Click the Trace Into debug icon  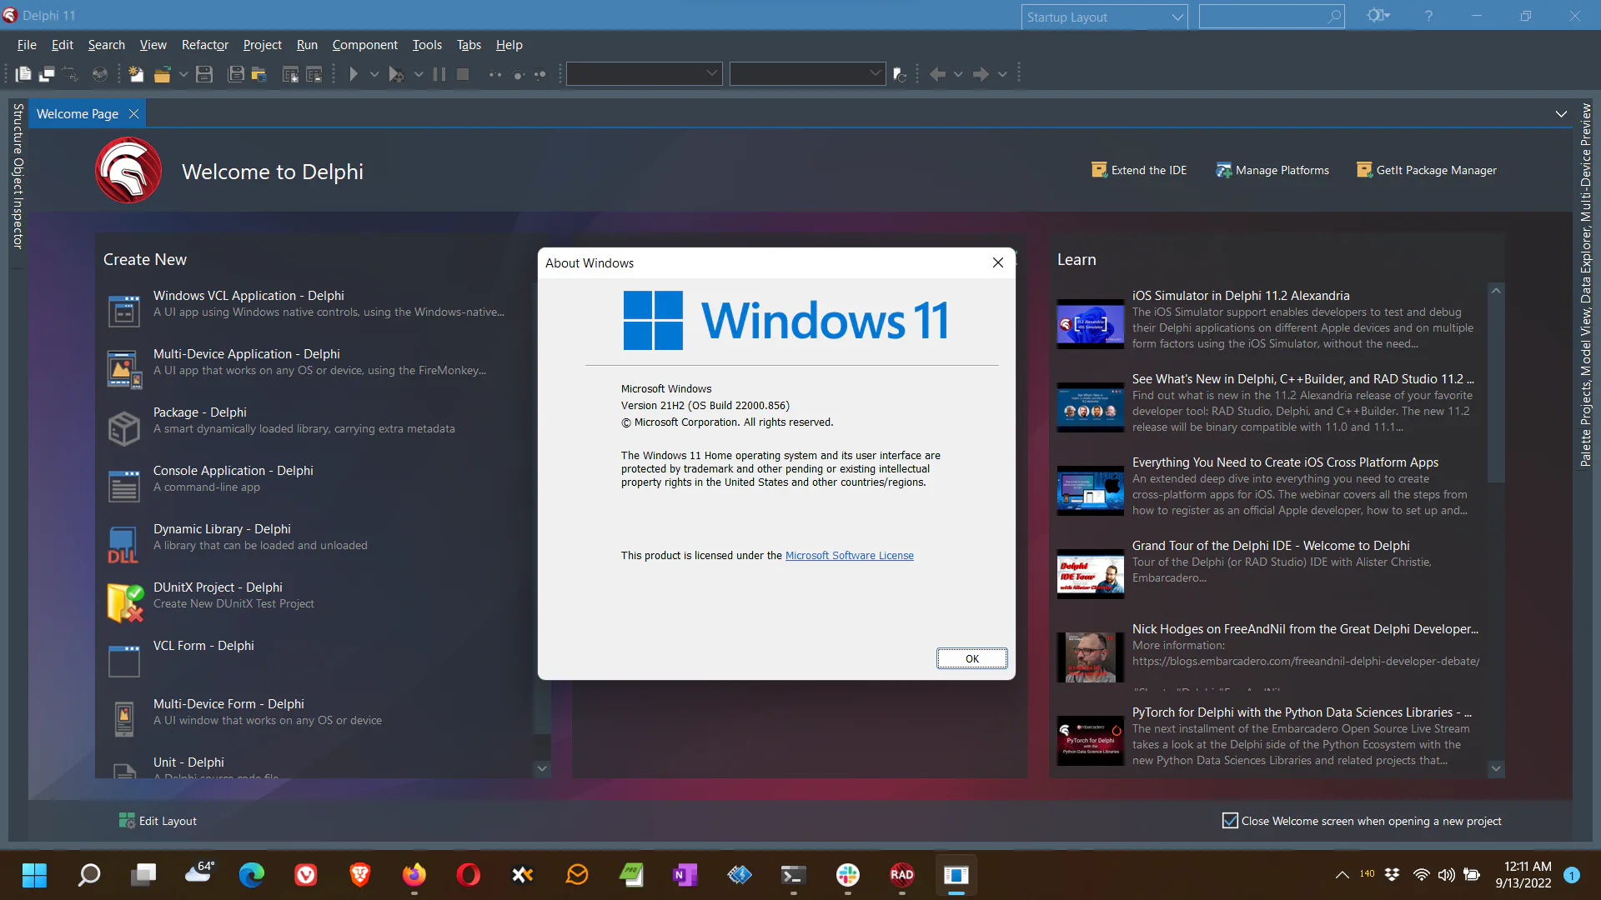(x=495, y=74)
